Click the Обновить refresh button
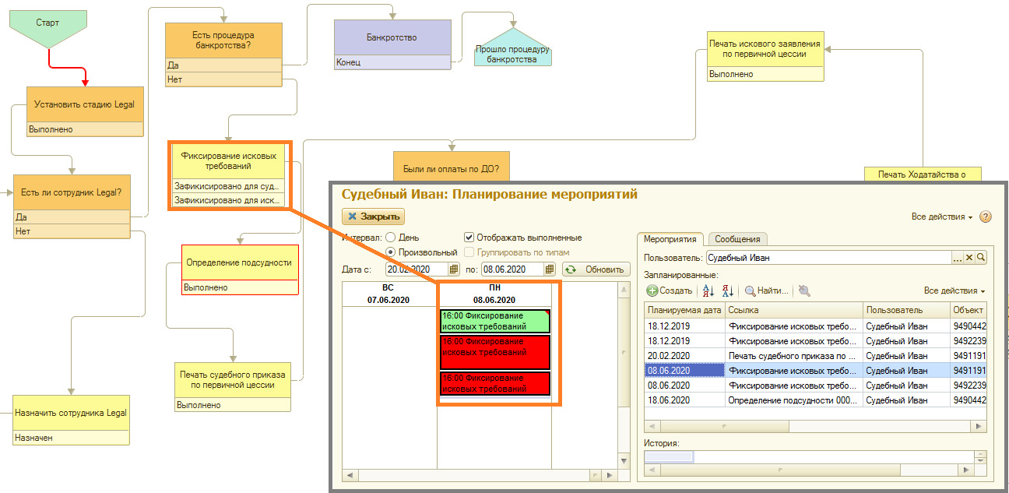The image size is (1009, 493). click(x=595, y=269)
